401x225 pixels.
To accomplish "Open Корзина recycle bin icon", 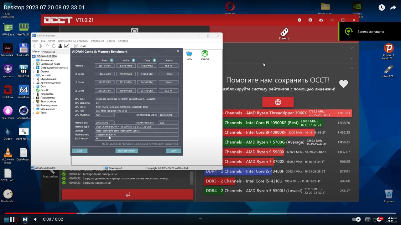I will click(x=389, y=196).
